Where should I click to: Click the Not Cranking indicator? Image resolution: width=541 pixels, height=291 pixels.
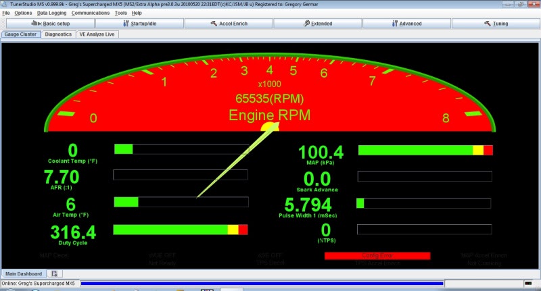[x=484, y=263]
